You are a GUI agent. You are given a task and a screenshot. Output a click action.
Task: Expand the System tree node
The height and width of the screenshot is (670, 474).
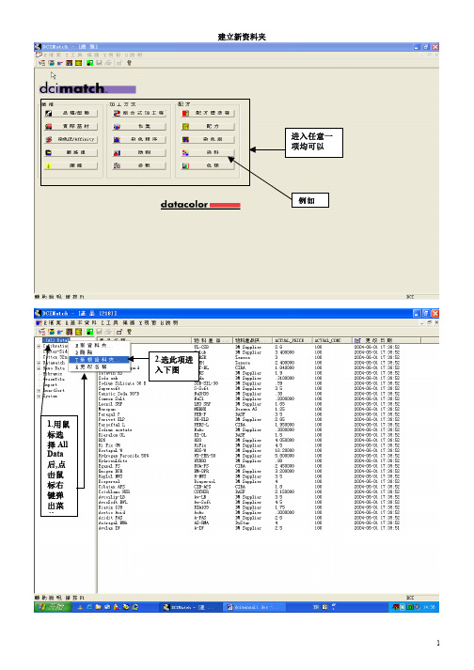pyautogui.click(x=39, y=397)
